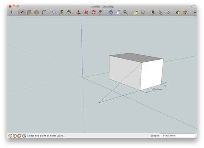
Task: Choose the Rotate tool
Action: [x=94, y=12]
